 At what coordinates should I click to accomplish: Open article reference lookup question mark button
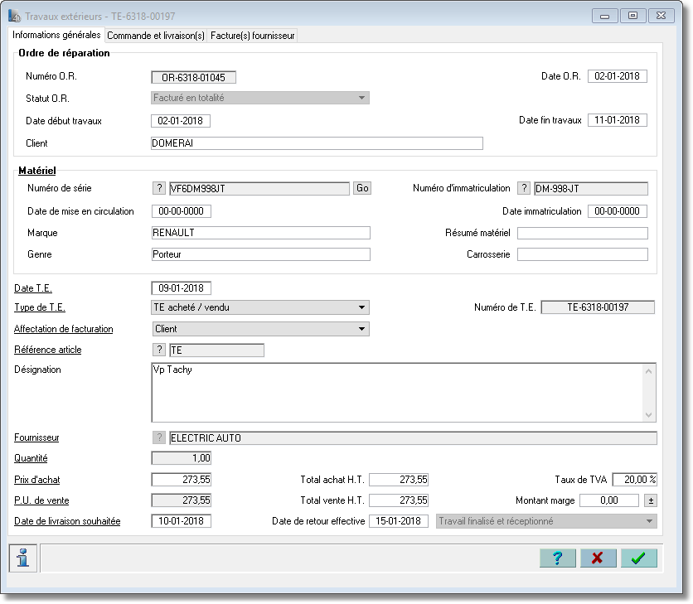tap(159, 350)
